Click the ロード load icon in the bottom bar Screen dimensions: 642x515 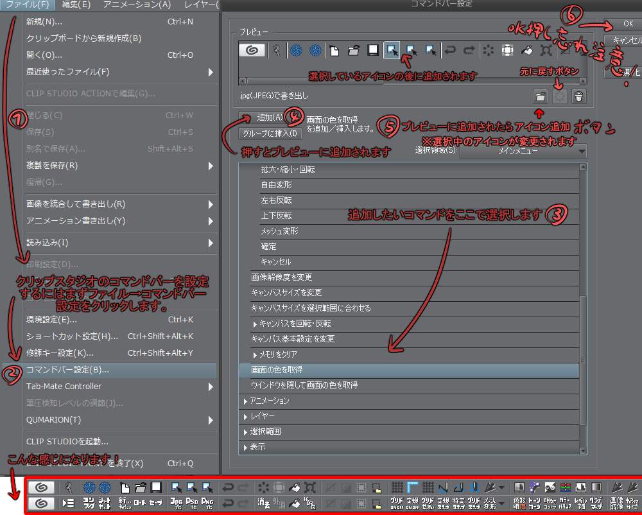coord(140,503)
